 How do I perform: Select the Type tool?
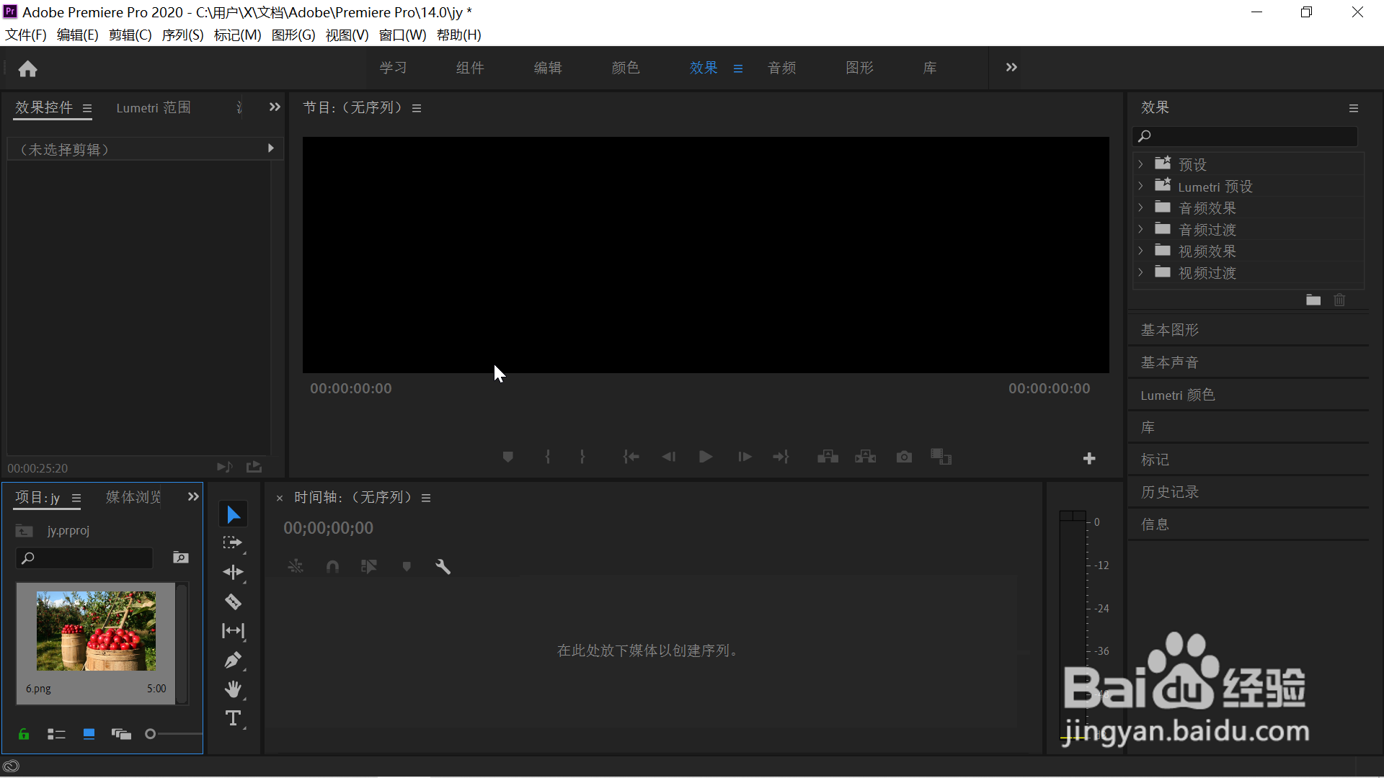coord(233,718)
